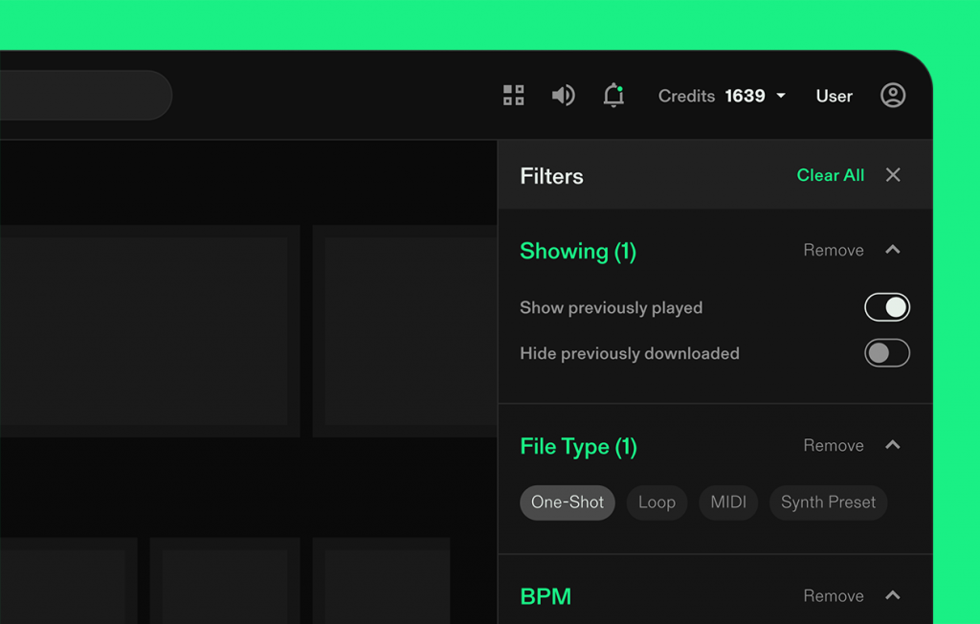Collapse the BPM section chevron
The width and height of the screenshot is (980, 624).
pos(893,595)
